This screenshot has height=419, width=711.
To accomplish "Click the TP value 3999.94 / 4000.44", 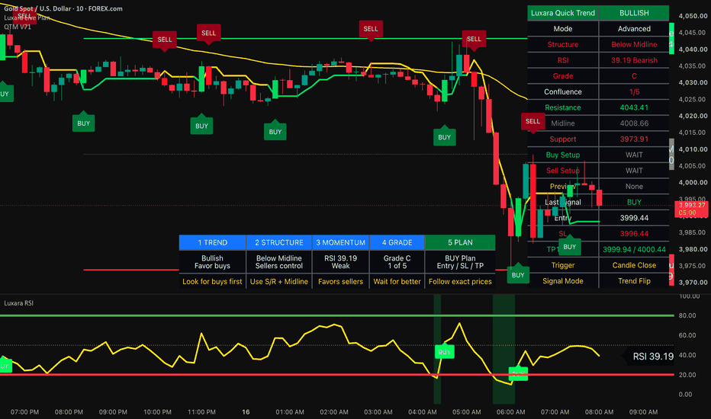I will (x=634, y=250).
